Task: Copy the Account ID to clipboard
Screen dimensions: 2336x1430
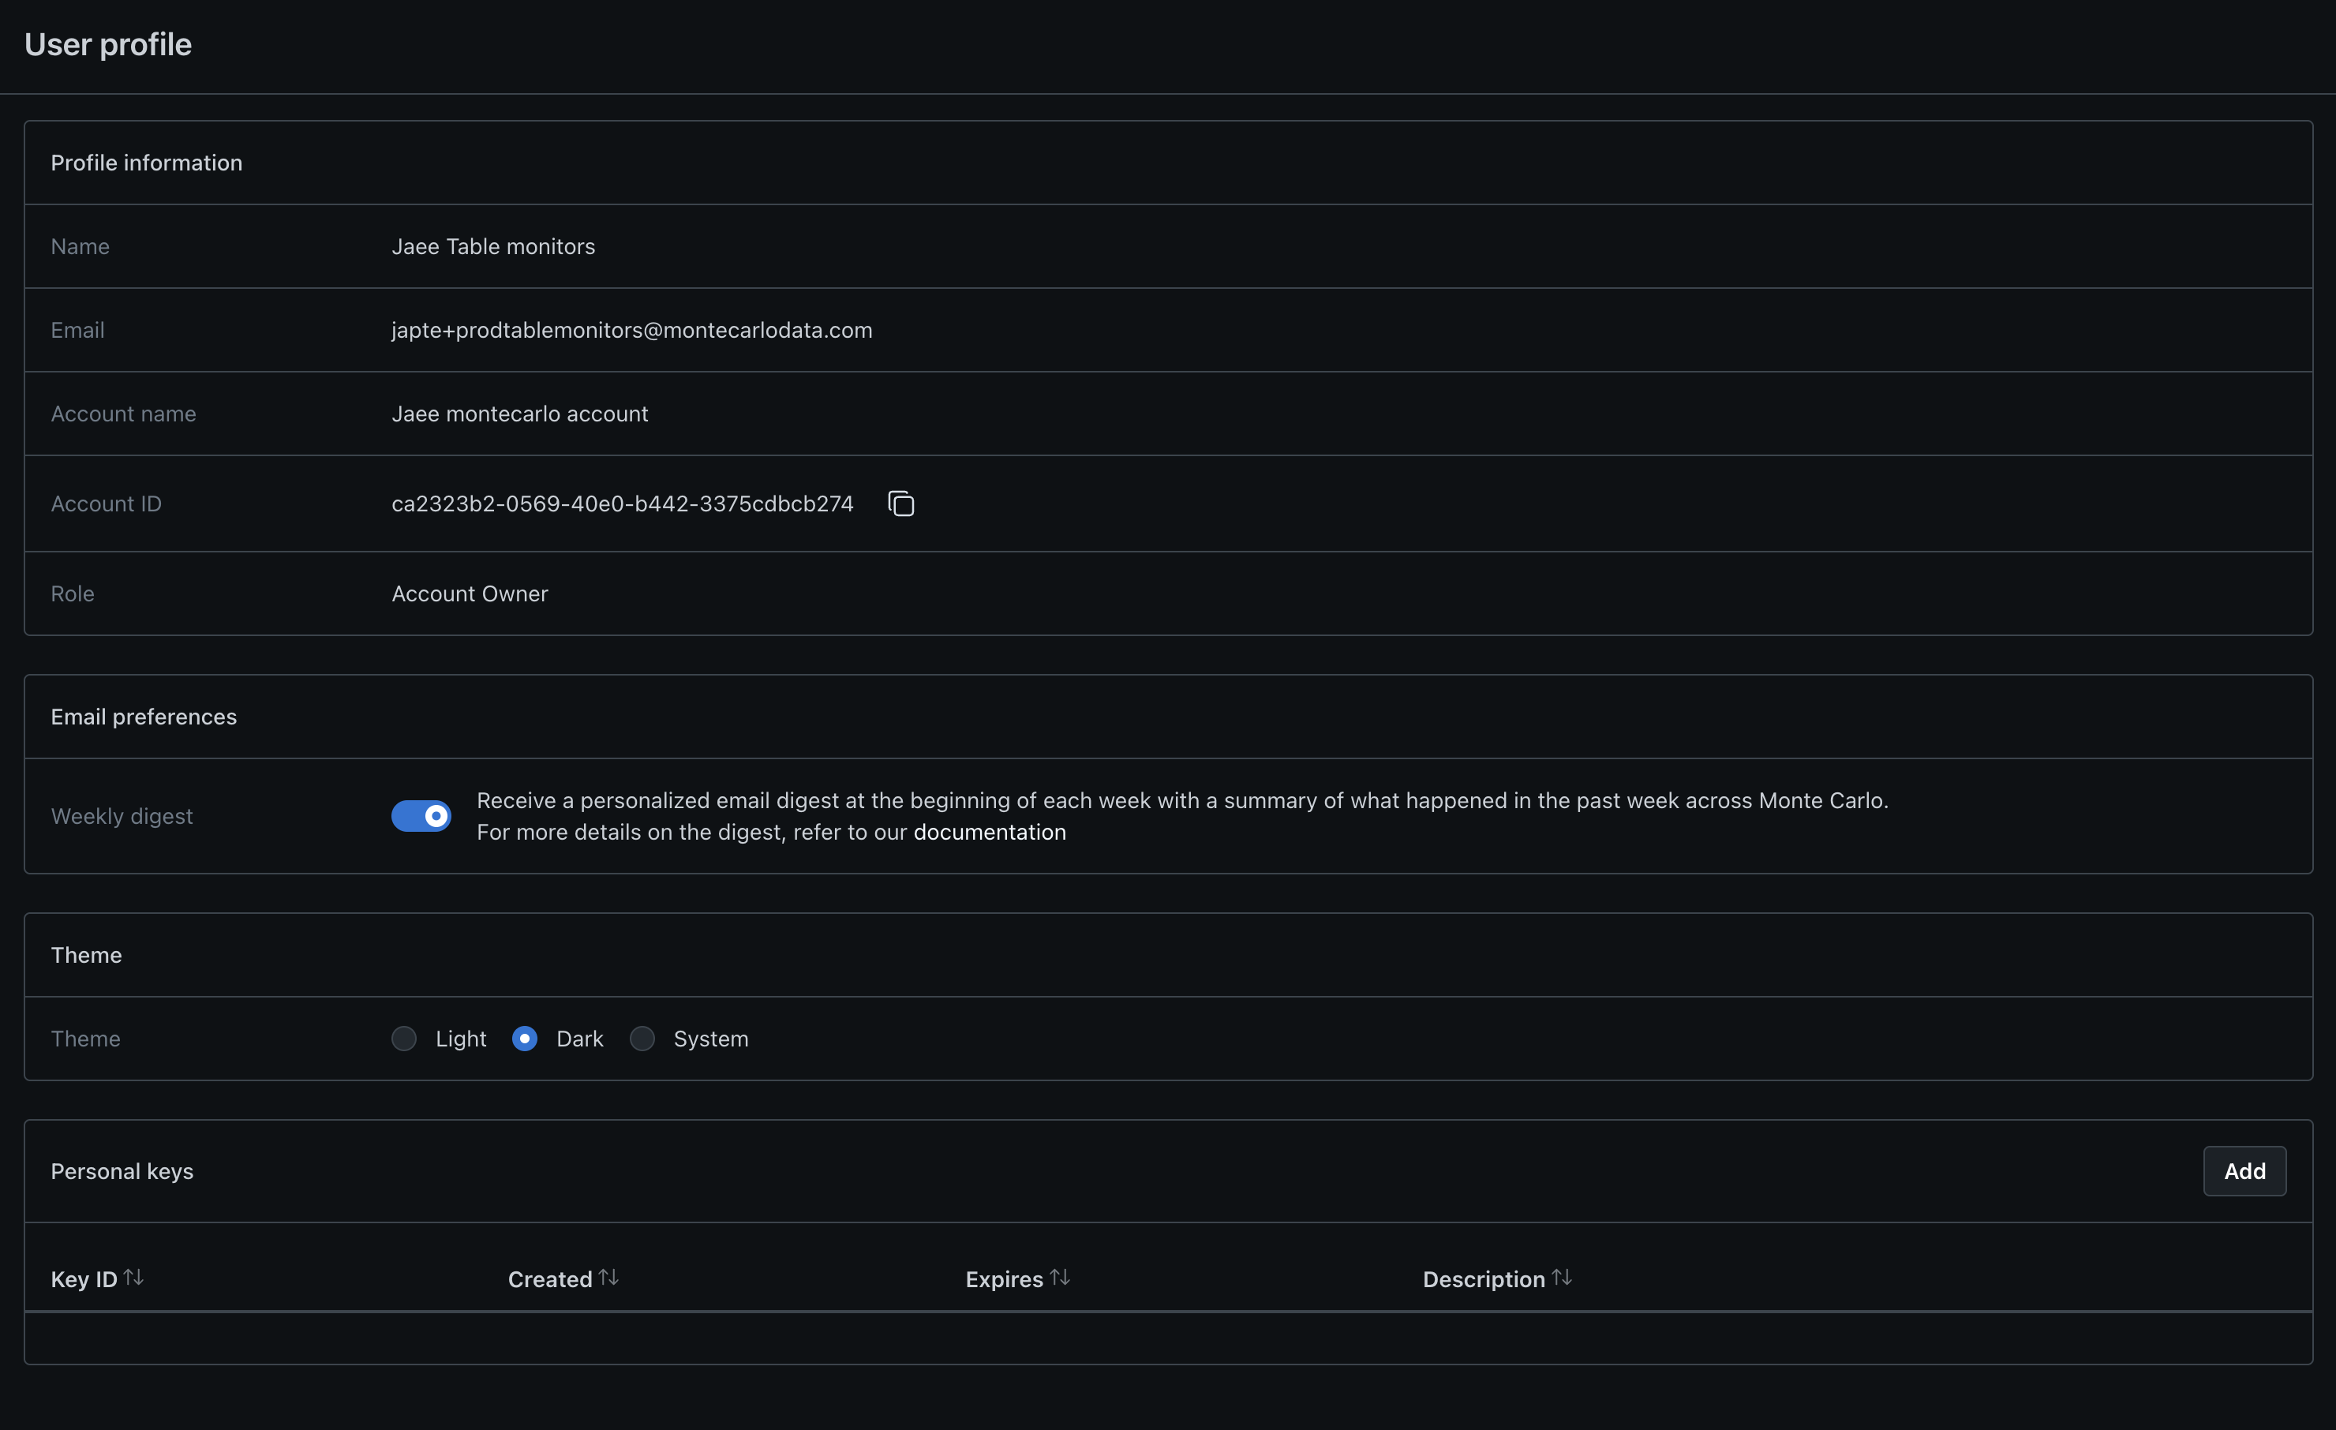Action: pyautogui.click(x=900, y=503)
